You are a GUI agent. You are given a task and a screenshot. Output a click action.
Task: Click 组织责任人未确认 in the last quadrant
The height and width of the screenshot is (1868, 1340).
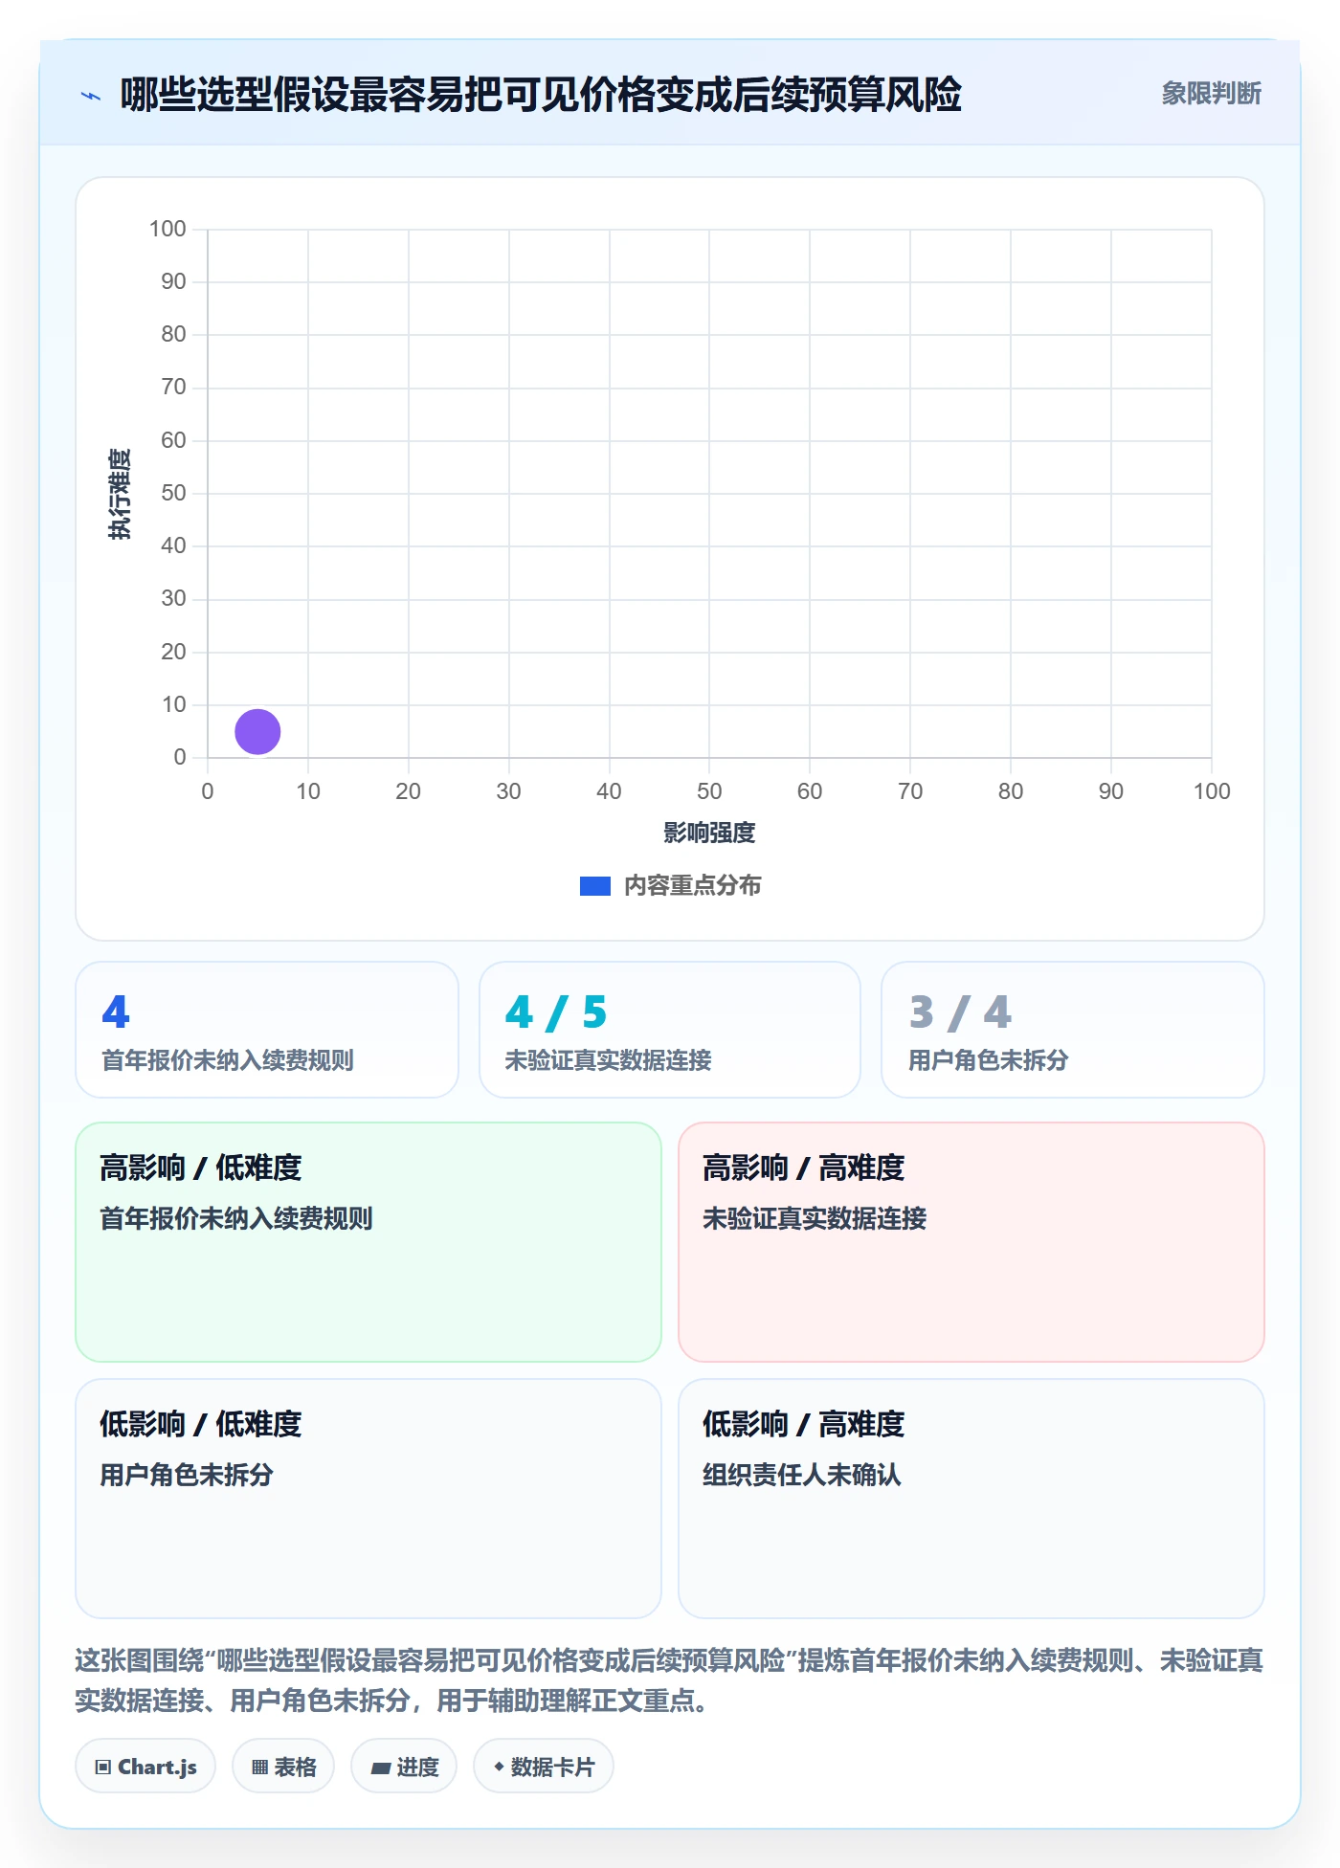pyautogui.click(x=802, y=1475)
